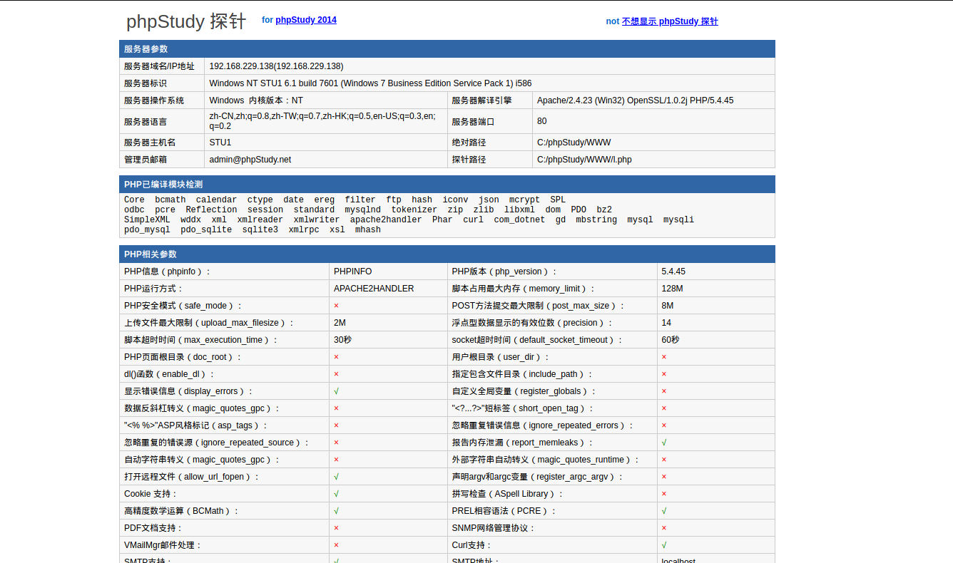Click the green check for BCMath
The image size is (953, 563).
pyautogui.click(x=336, y=511)
